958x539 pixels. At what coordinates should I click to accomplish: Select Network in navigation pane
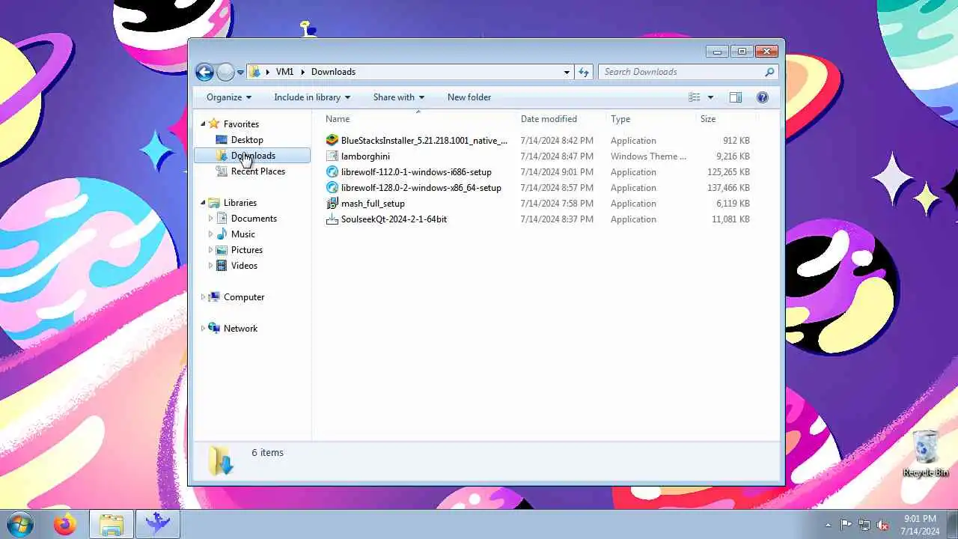(x=240, y=329)
